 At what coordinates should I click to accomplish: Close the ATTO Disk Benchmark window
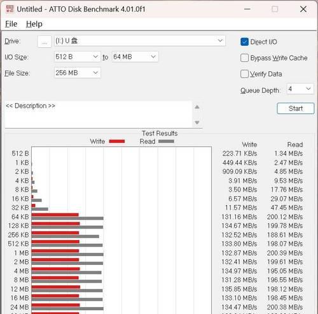(x=303, y=9)
